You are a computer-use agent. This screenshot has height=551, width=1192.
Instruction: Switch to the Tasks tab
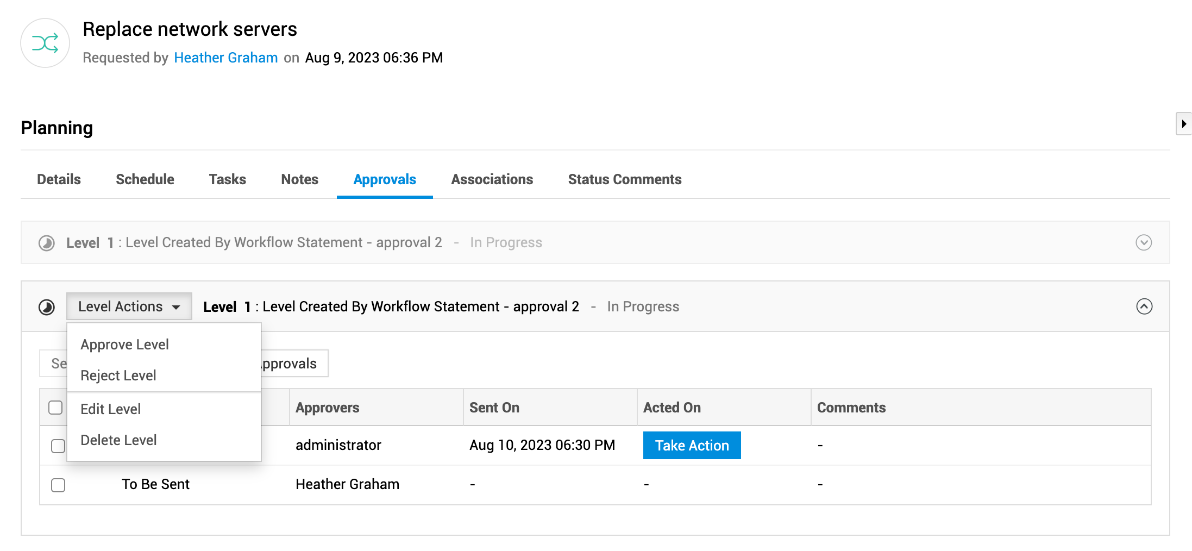(228, 179)
